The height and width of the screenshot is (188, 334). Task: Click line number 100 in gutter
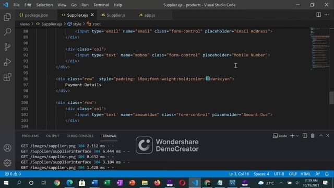(x=25, y=102)
